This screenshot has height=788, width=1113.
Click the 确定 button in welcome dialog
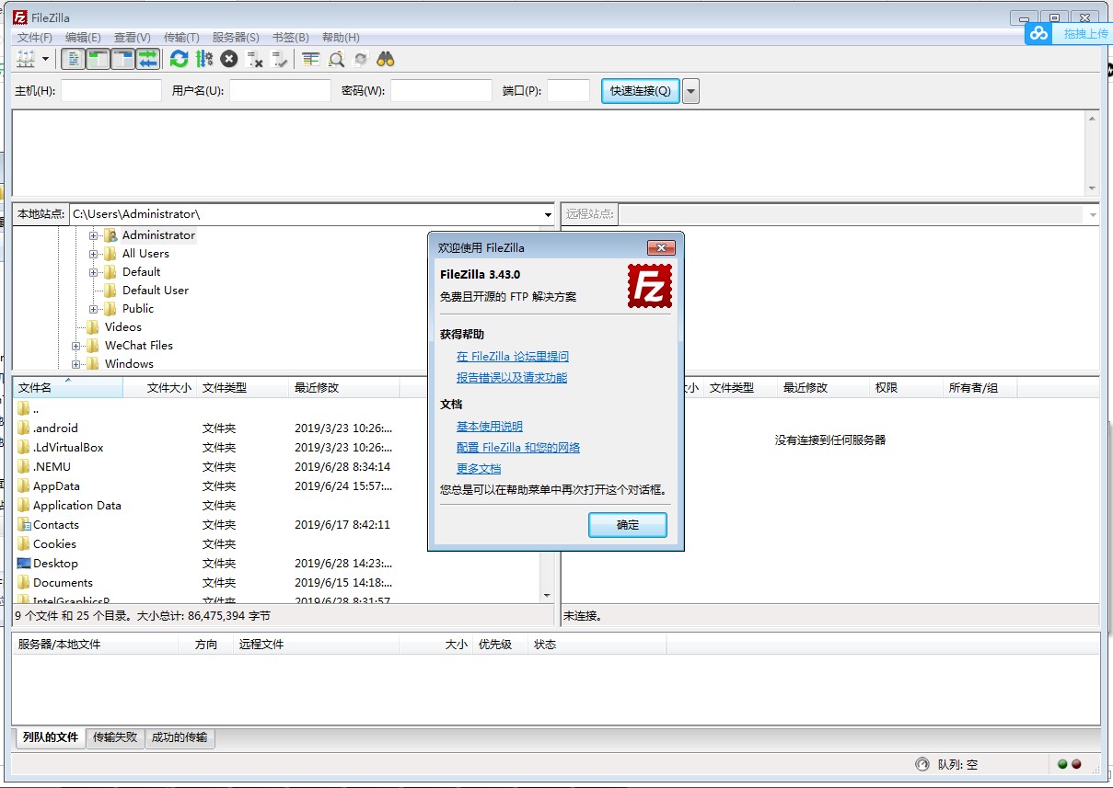pos(628,525)
